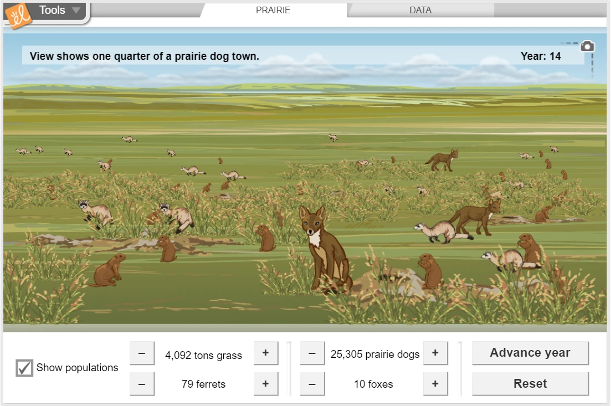Screen dimensions: 611x406
Task: Increase ferrets count with plus button
Action: (266, 384)
